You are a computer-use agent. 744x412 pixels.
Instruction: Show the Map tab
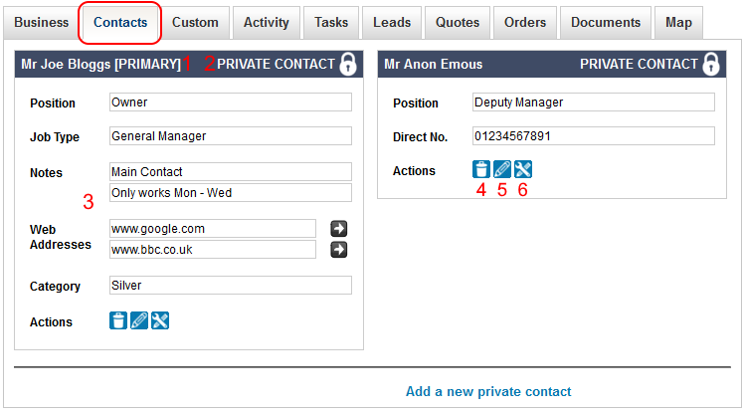[x=679, y=22]
